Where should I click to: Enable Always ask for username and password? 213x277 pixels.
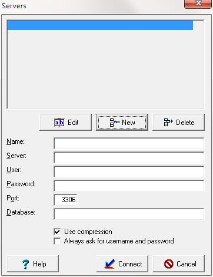(x=57, y=241)
